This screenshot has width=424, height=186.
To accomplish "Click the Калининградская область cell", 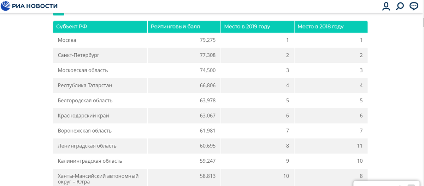I will coord(90,161).
